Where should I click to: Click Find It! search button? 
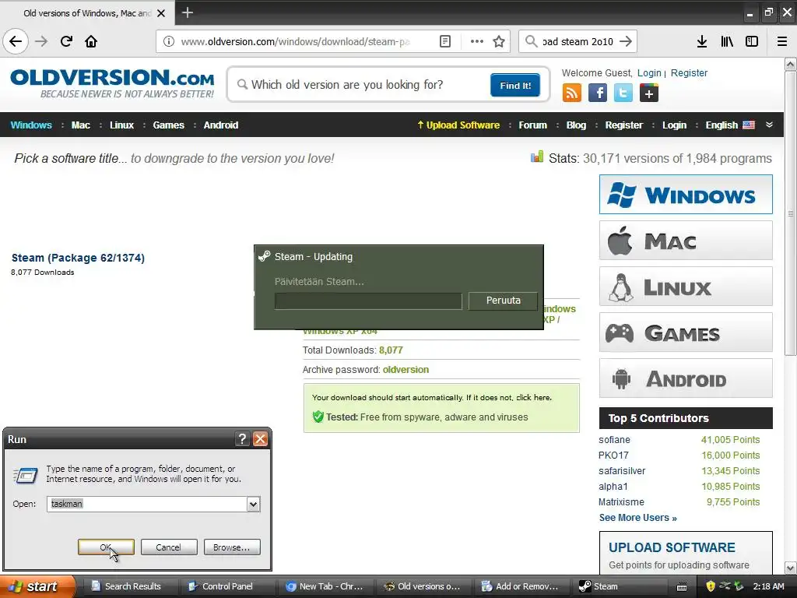[515, 85]
